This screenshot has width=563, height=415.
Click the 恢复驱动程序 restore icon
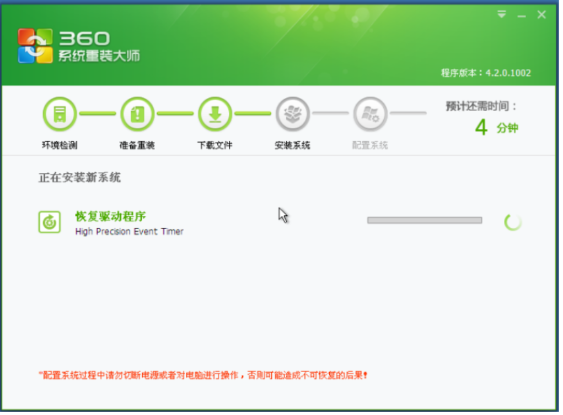tap(50, 222)
